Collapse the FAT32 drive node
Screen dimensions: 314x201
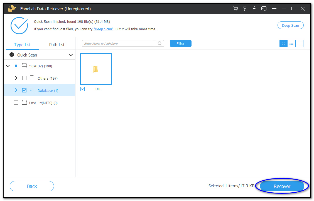coord(8,66)
